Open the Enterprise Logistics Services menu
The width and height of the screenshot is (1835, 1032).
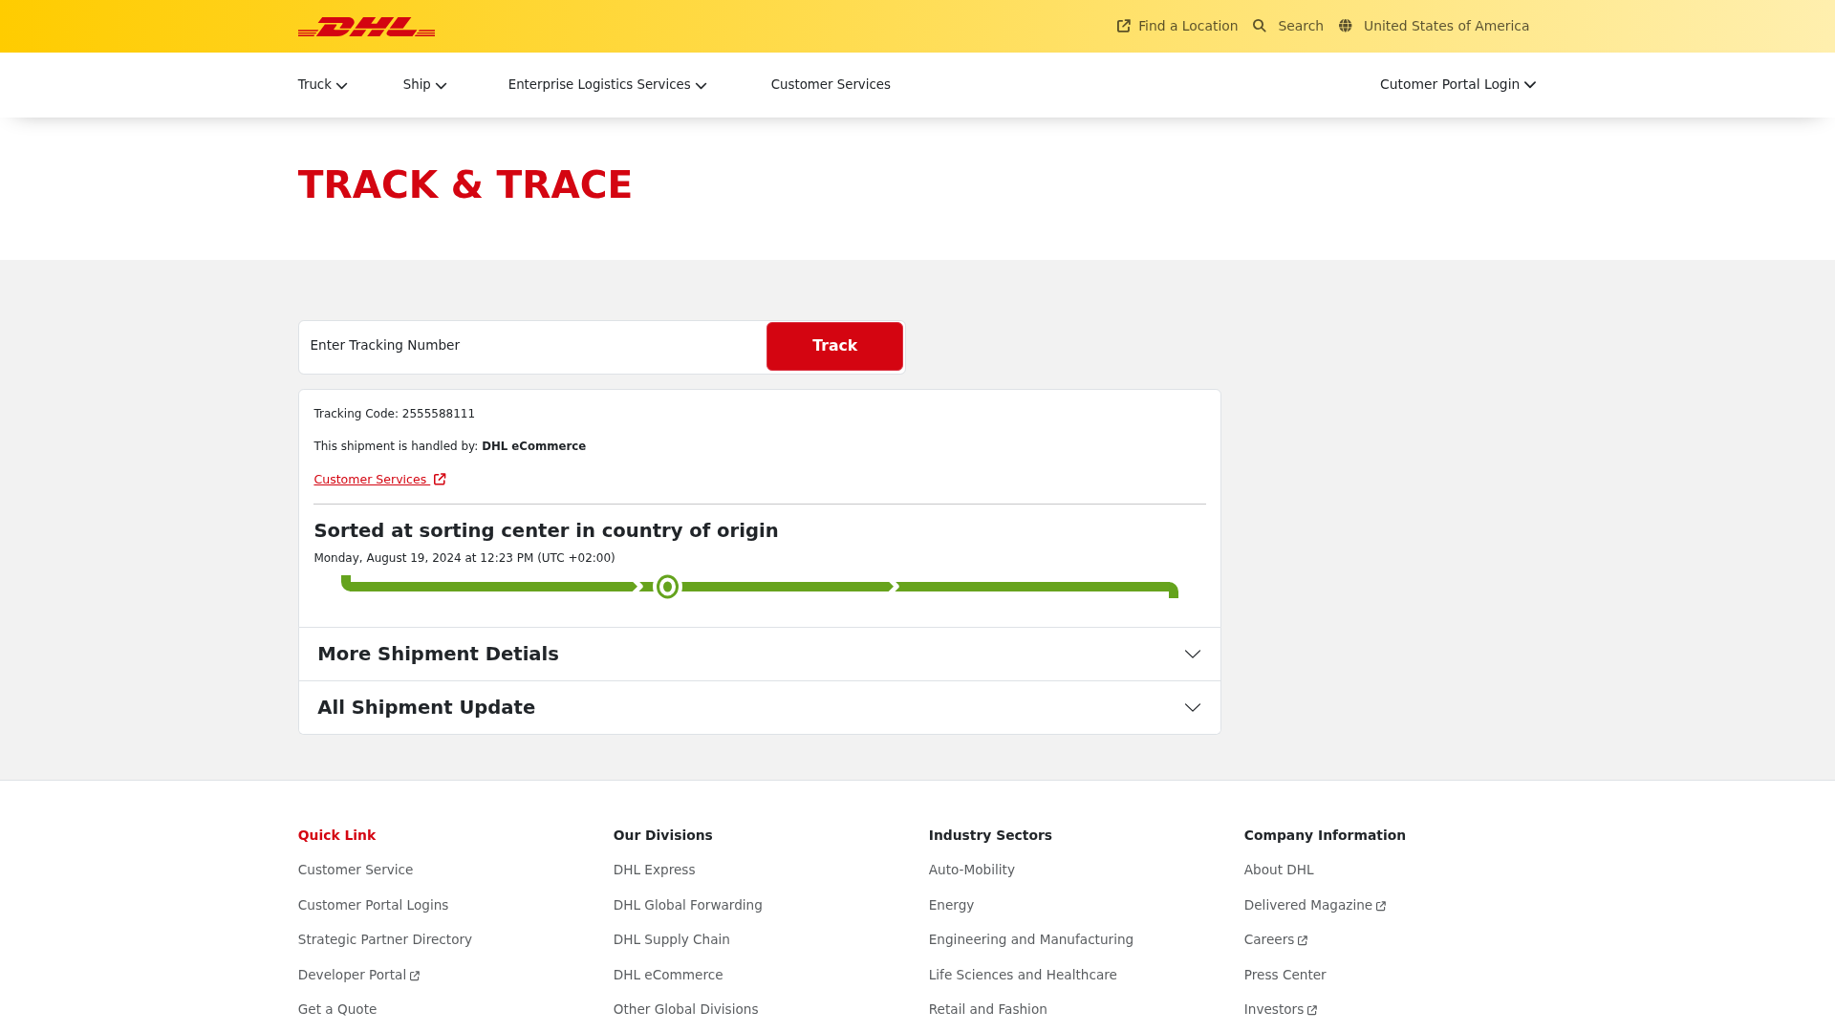click(607, 84)
